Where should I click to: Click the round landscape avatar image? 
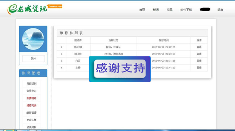[x=33, y=39]
